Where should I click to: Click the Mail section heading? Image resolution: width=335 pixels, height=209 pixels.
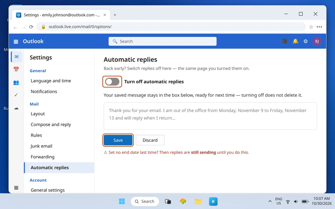pyautogui.click(x=34, y=104)
